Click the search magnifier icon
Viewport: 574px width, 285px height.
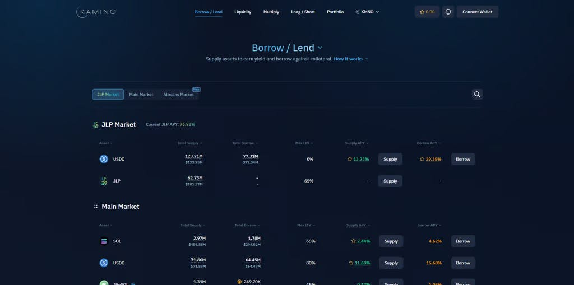[x=477, y=94]
